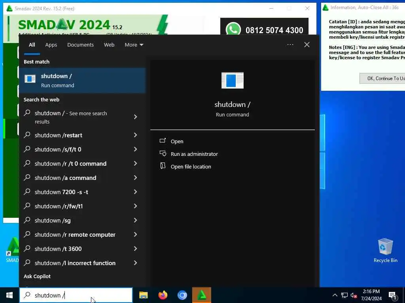This screenshot has width=405, height=303.
Task: Click the large Run command preview icon
Action: click(x=233, y=80)
